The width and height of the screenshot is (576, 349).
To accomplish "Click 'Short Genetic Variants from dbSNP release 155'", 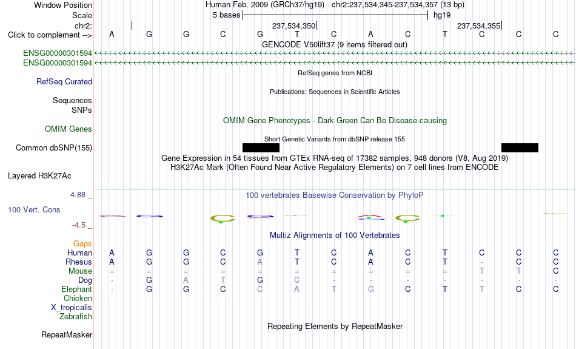I will tap(335, 139).
